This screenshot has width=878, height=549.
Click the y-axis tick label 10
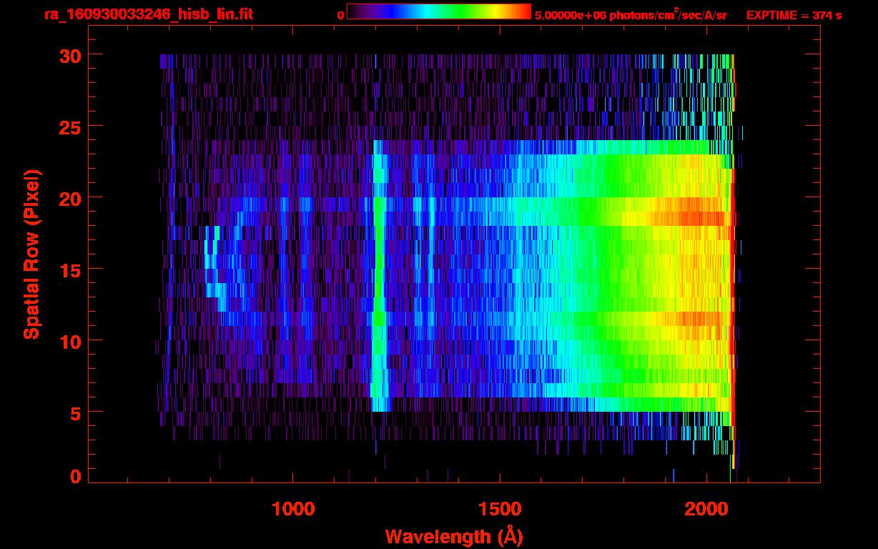pos(71,341)
